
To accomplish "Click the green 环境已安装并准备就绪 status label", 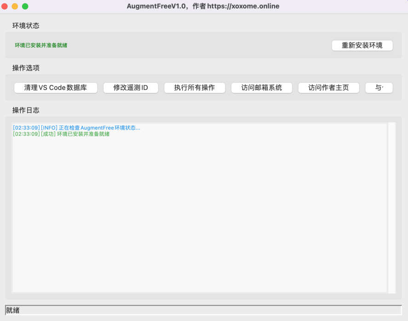I will click(41, 45).
